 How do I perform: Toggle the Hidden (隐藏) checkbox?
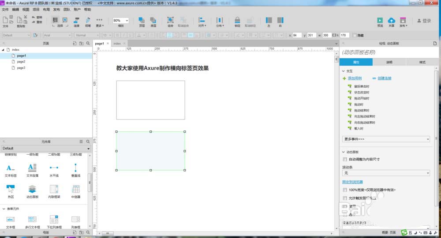(x=355, y=35)
